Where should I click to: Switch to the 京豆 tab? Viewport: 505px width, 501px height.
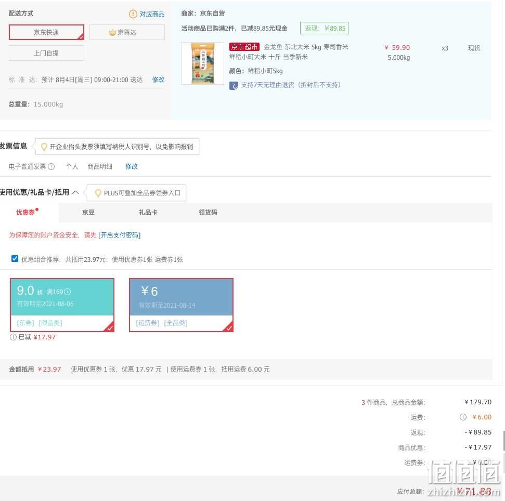pyautogui.click(x=88, y=213)
